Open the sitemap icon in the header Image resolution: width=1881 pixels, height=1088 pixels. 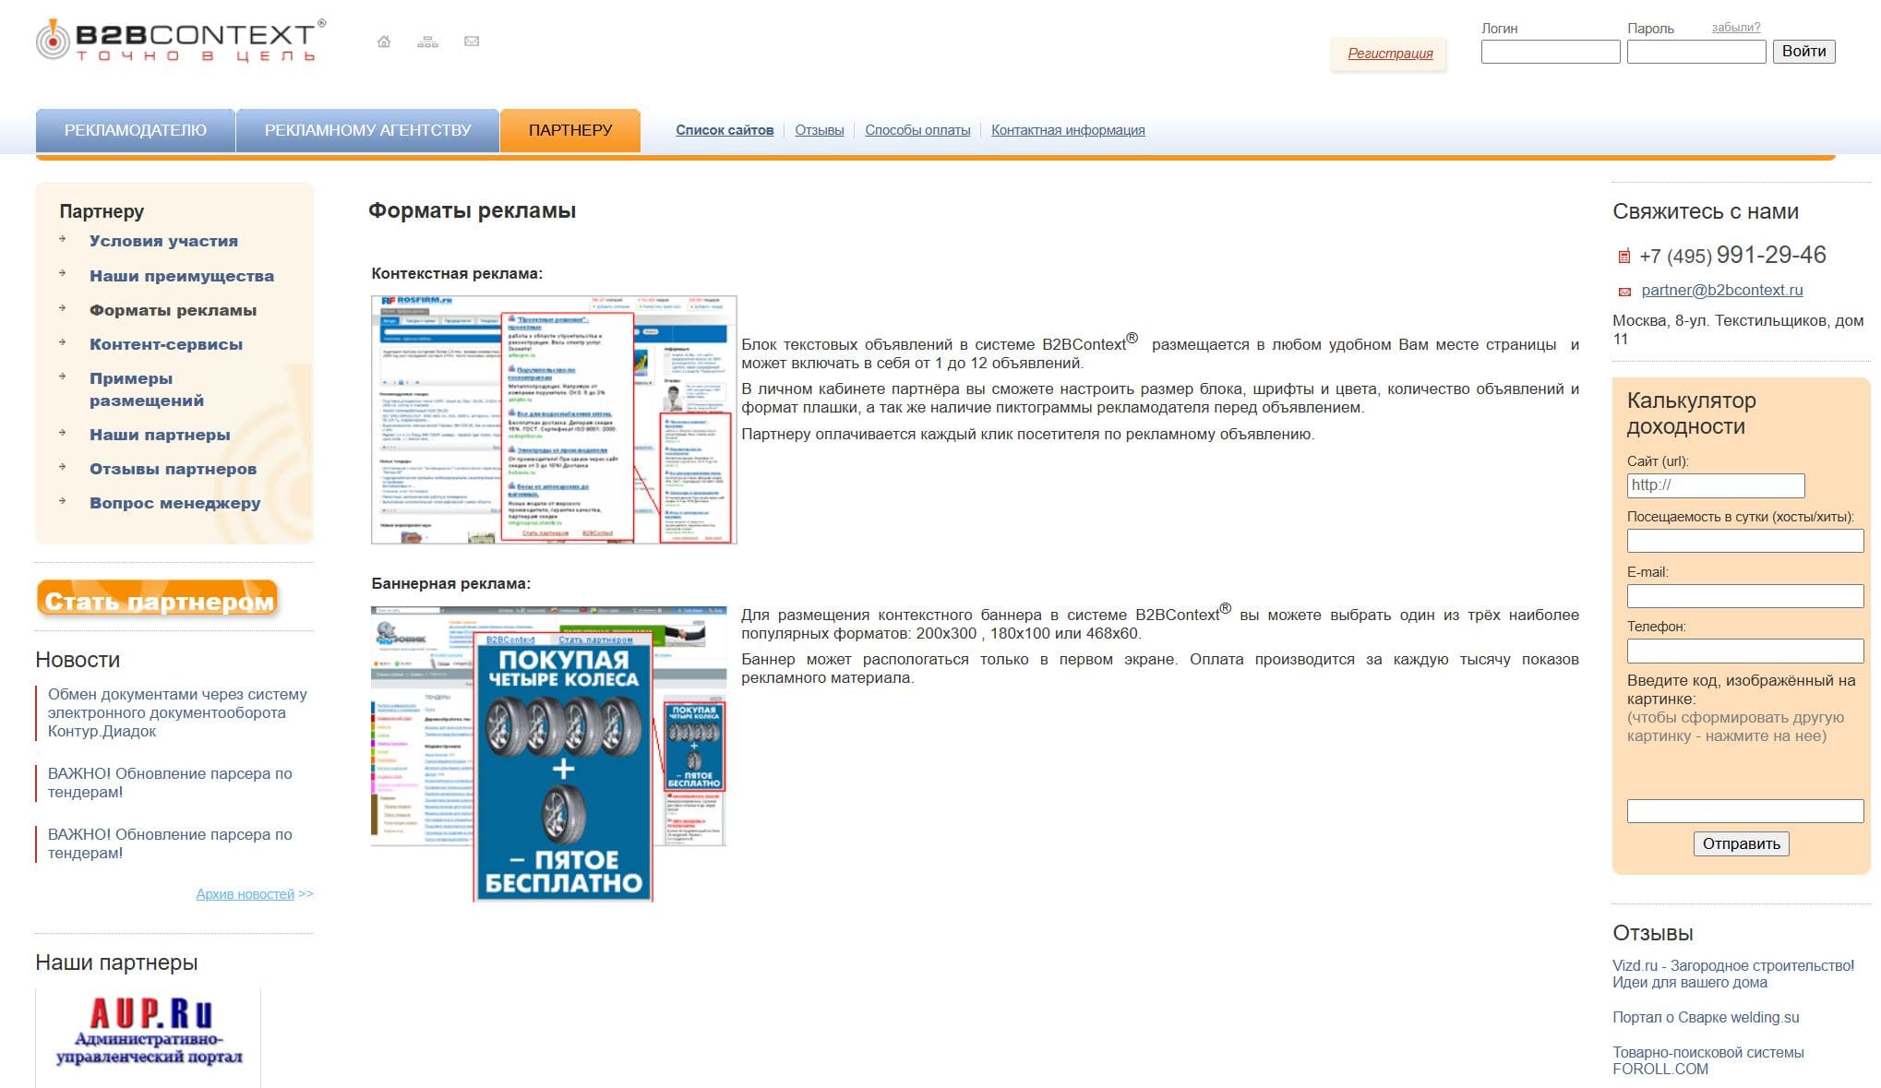[x=427, y=42]
